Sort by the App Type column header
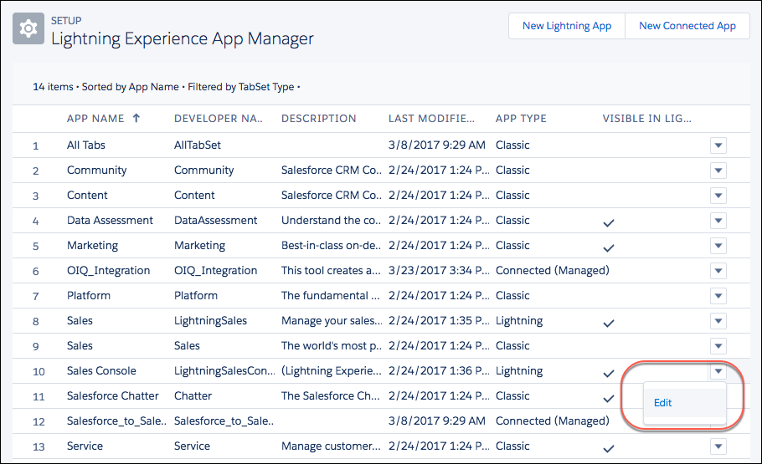The image size is (762, 464). coord(521,119)
